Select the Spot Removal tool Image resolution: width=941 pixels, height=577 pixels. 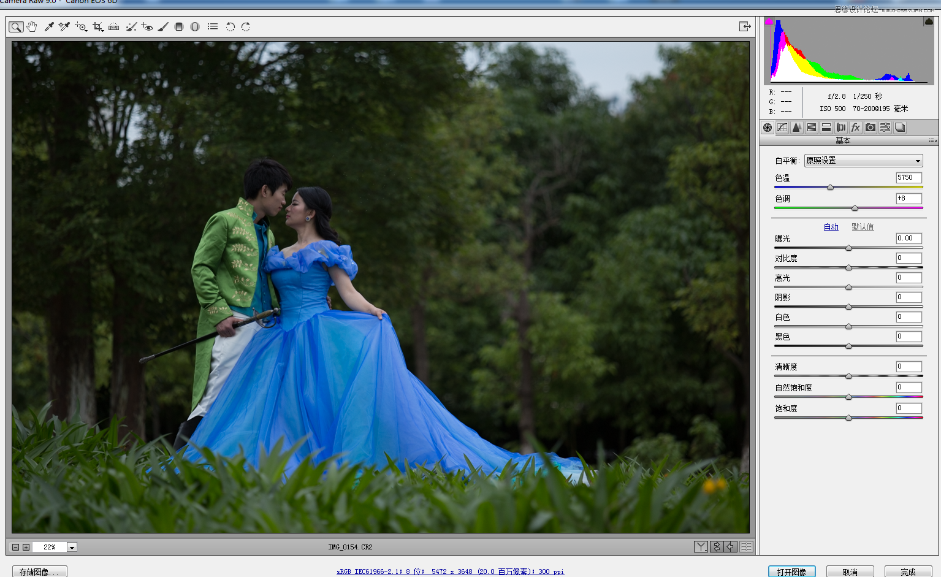[x=131, y=26]
